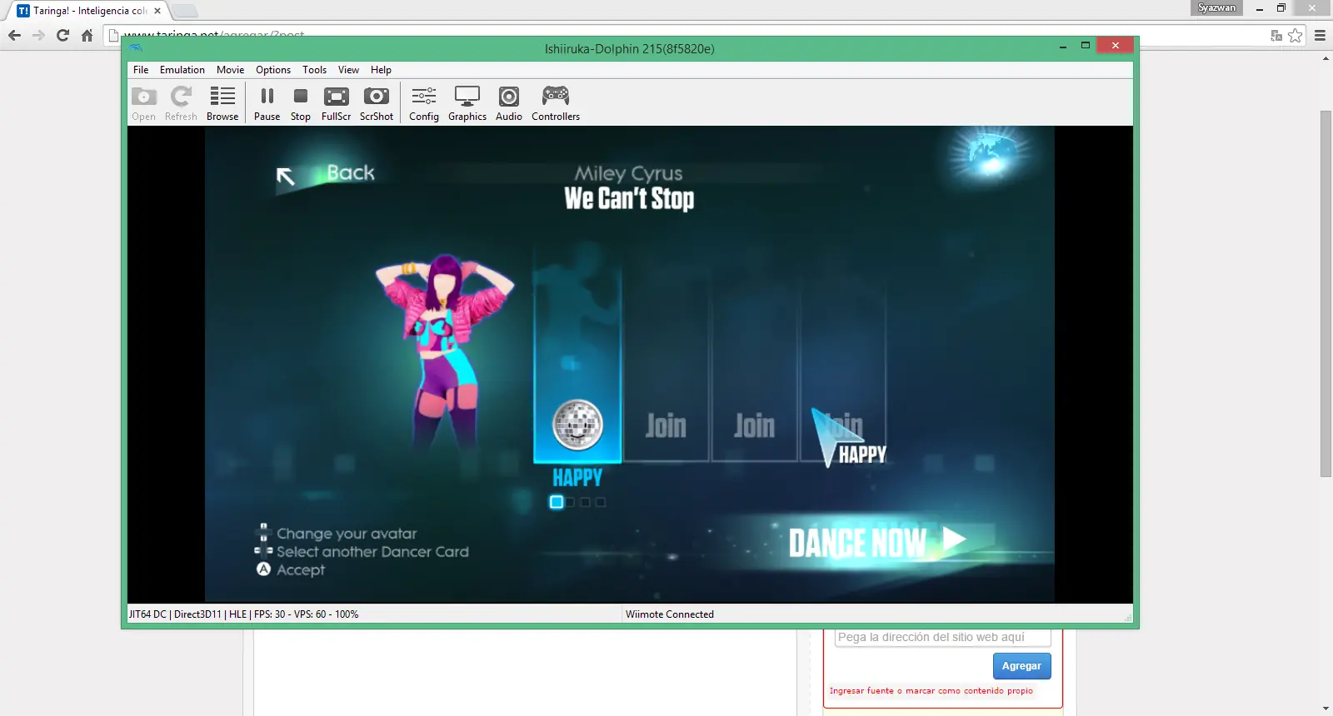Take a screenshot with ScrShot icon
Viewport: 1333px width, 716px height.
tap(377, 104)
